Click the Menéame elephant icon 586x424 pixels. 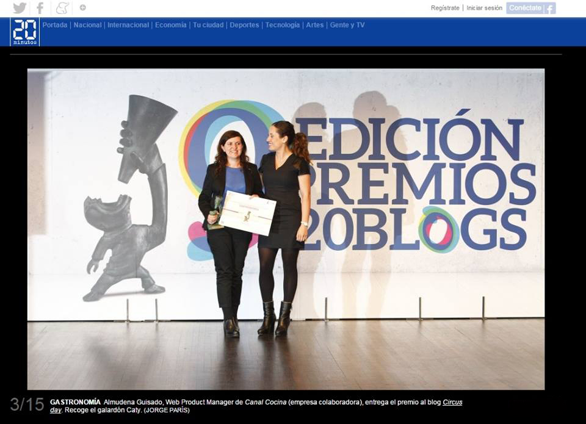(x=62, y=8)
